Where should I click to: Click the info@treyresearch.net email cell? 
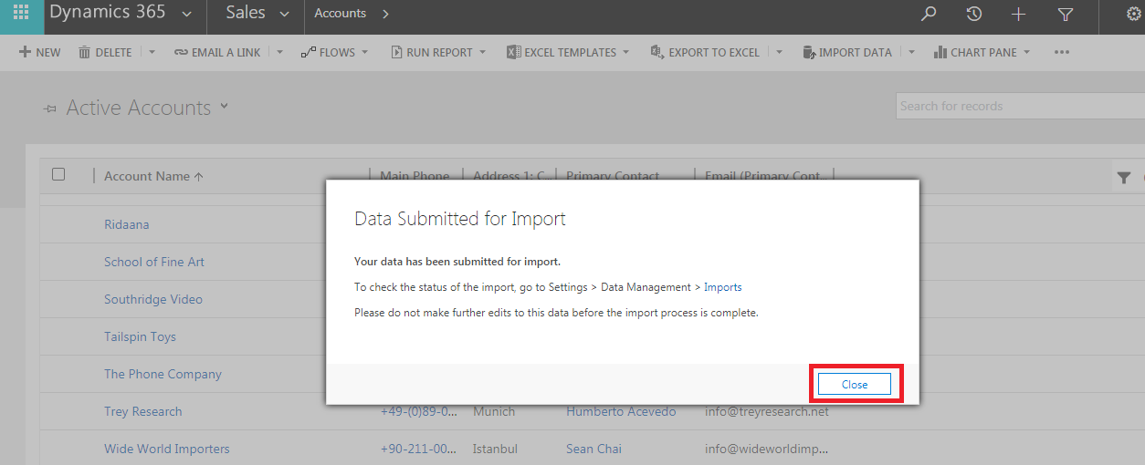coord(767,411)
